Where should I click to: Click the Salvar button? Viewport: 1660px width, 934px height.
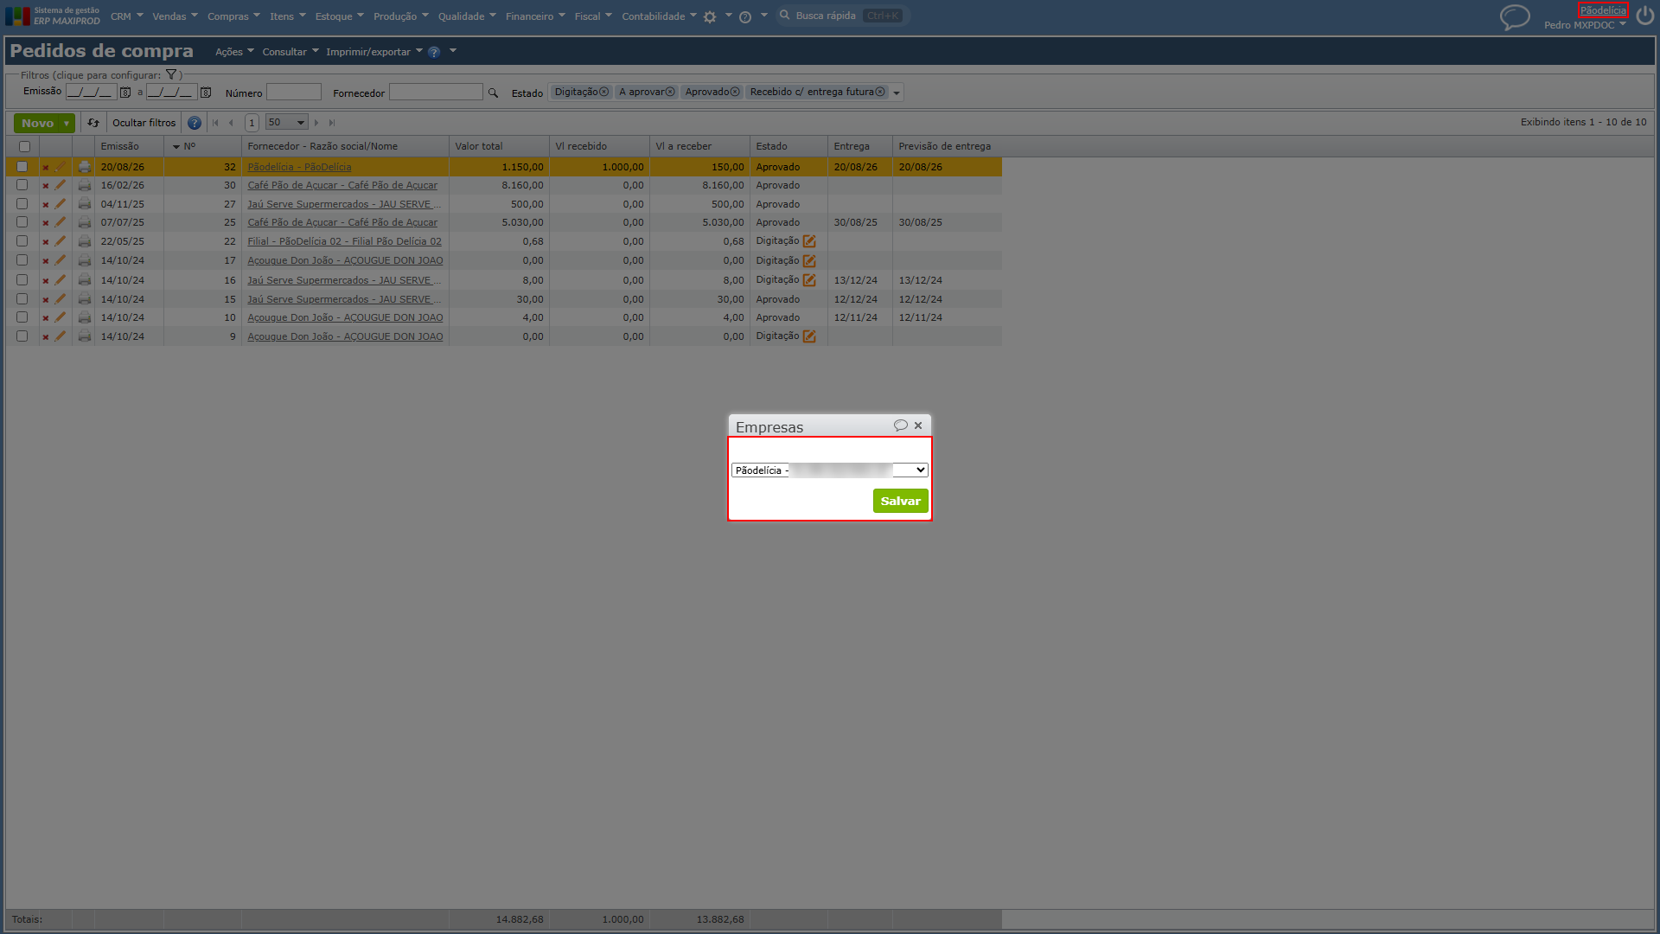[x=900, y=502]
